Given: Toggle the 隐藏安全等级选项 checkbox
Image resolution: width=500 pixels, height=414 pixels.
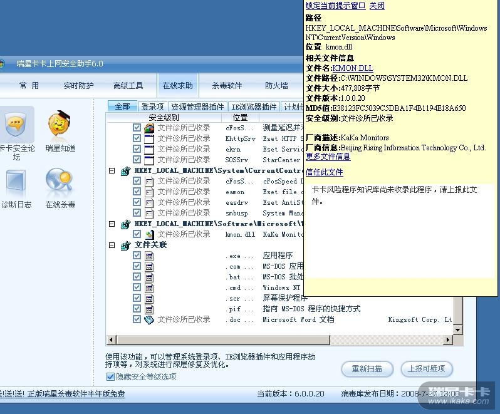Looking at the screenshot, I should pyautogui.click(x=110, y=376).
